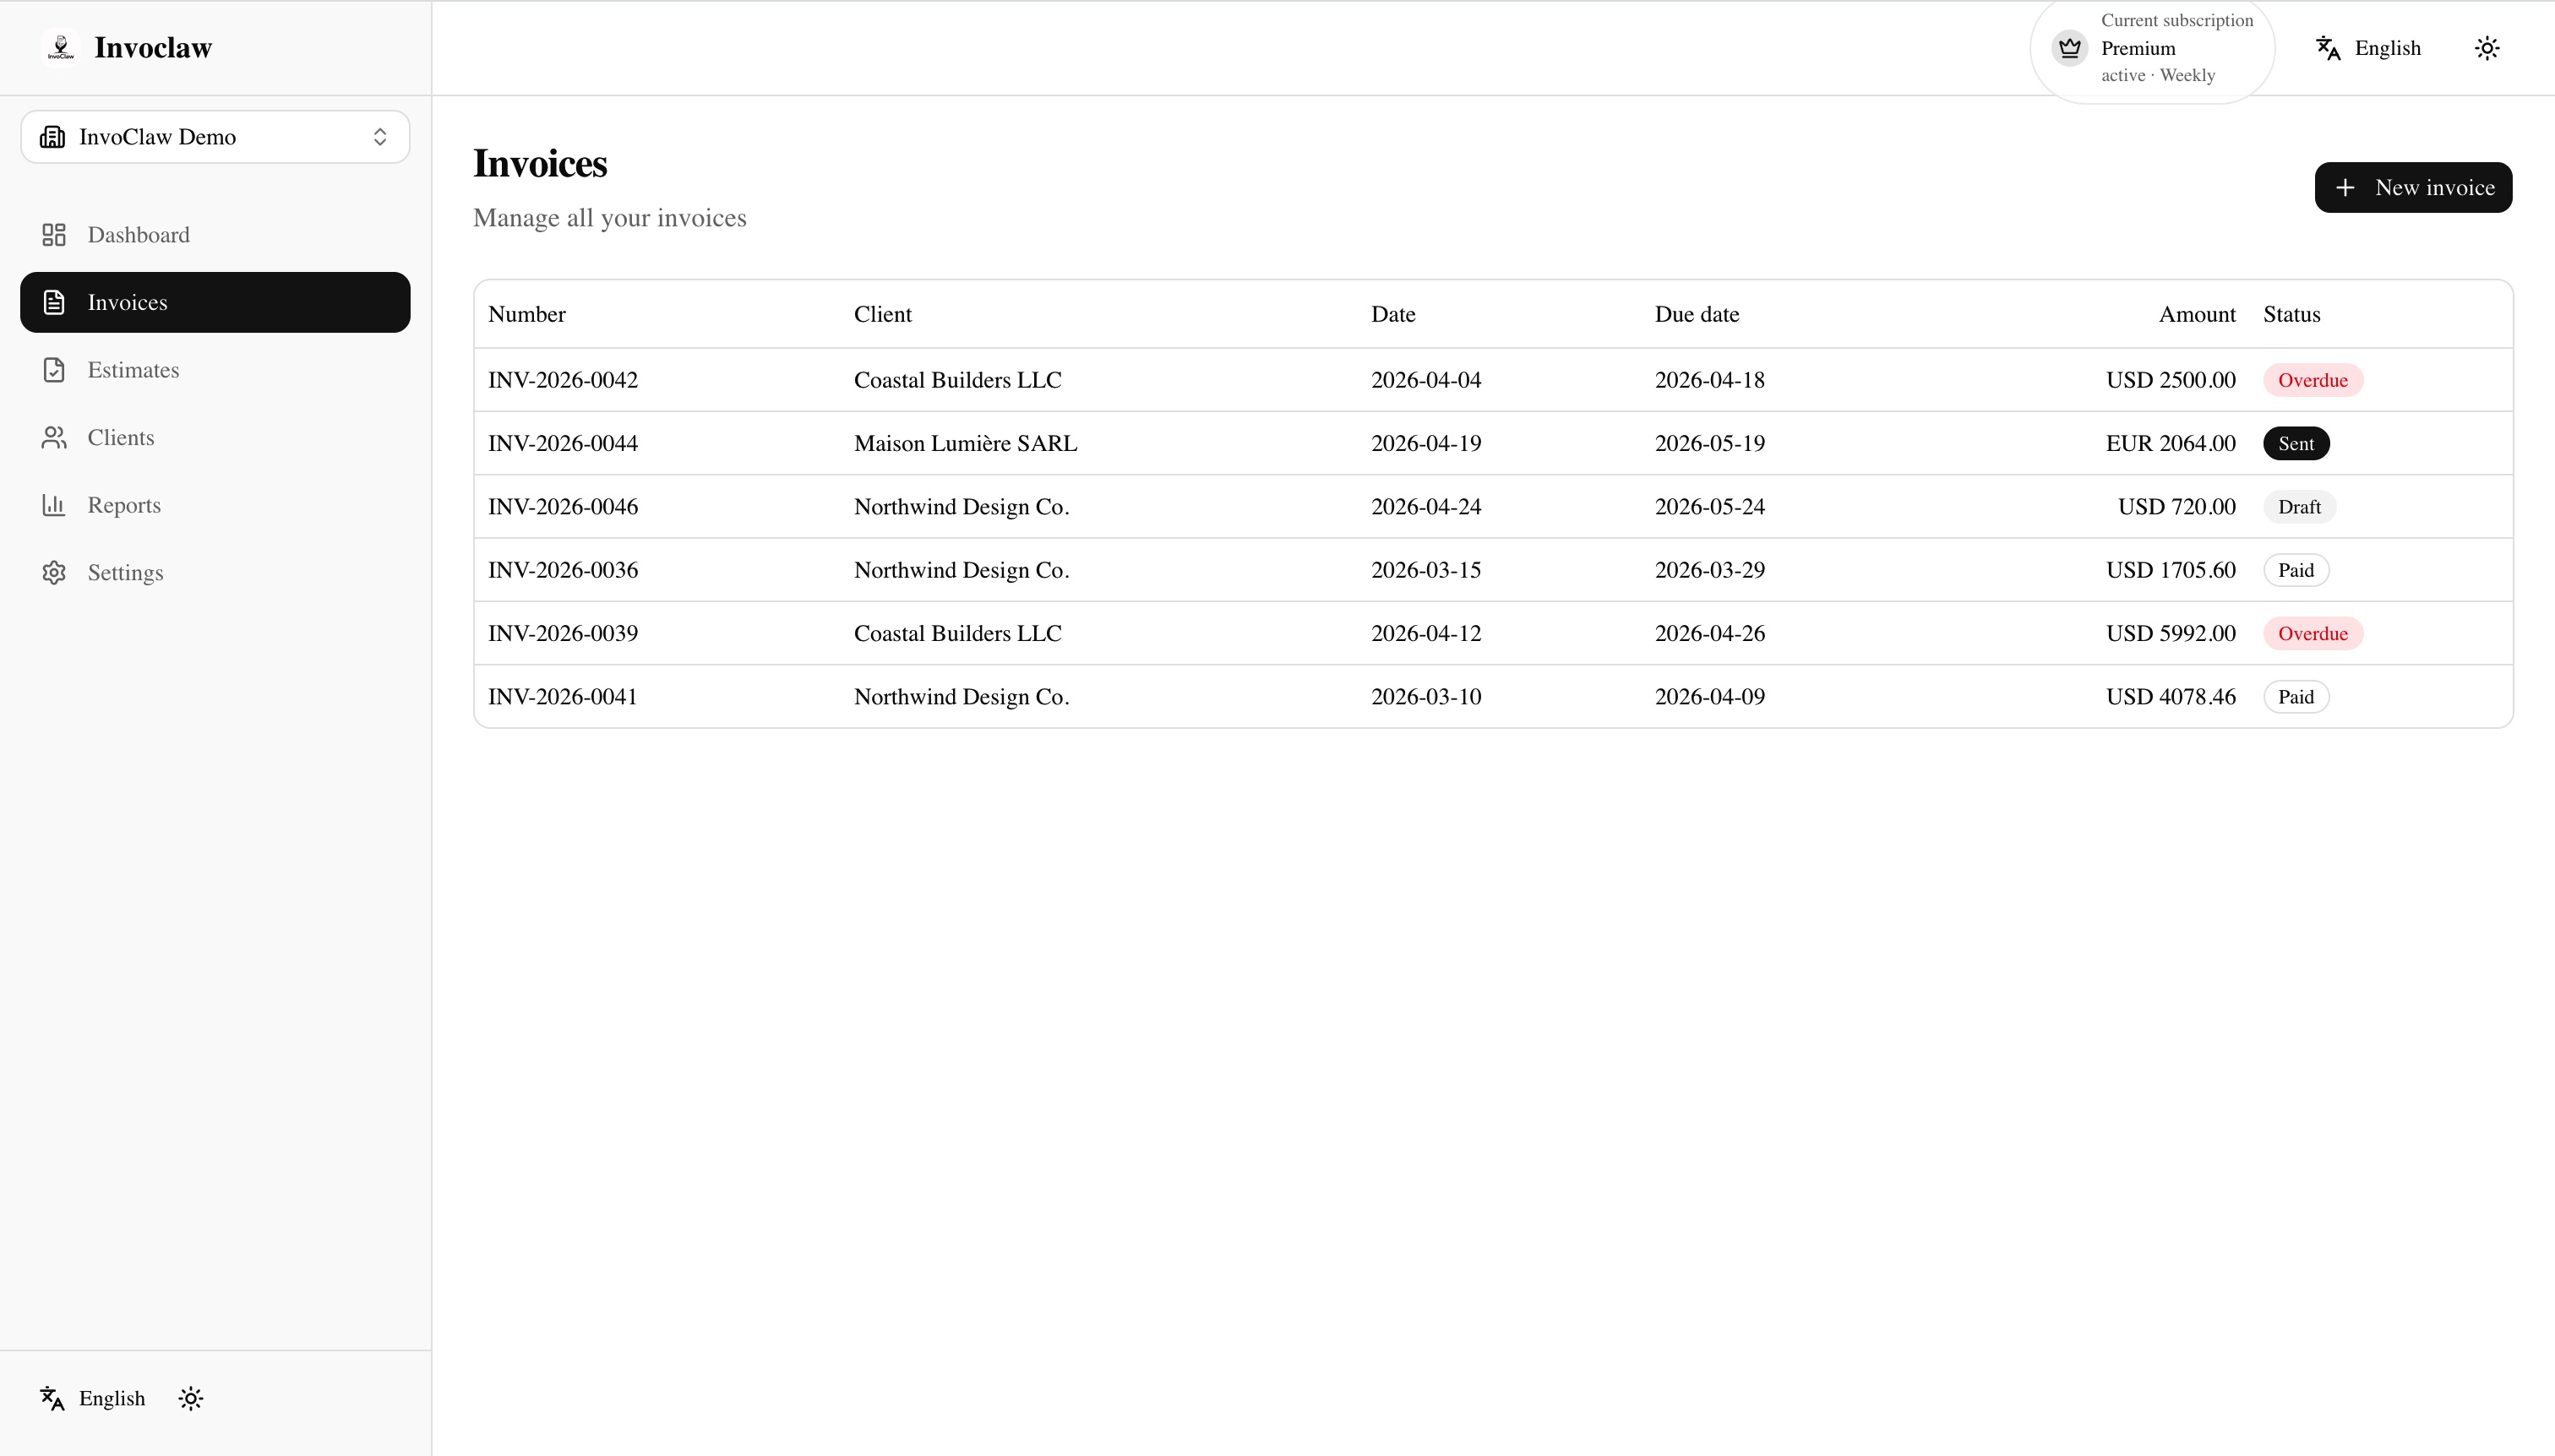This screenshot has height=1456, width=2555.
Task: Click Northwind Design Co. in INV-2026-0046 row
Action: [962, 506]
